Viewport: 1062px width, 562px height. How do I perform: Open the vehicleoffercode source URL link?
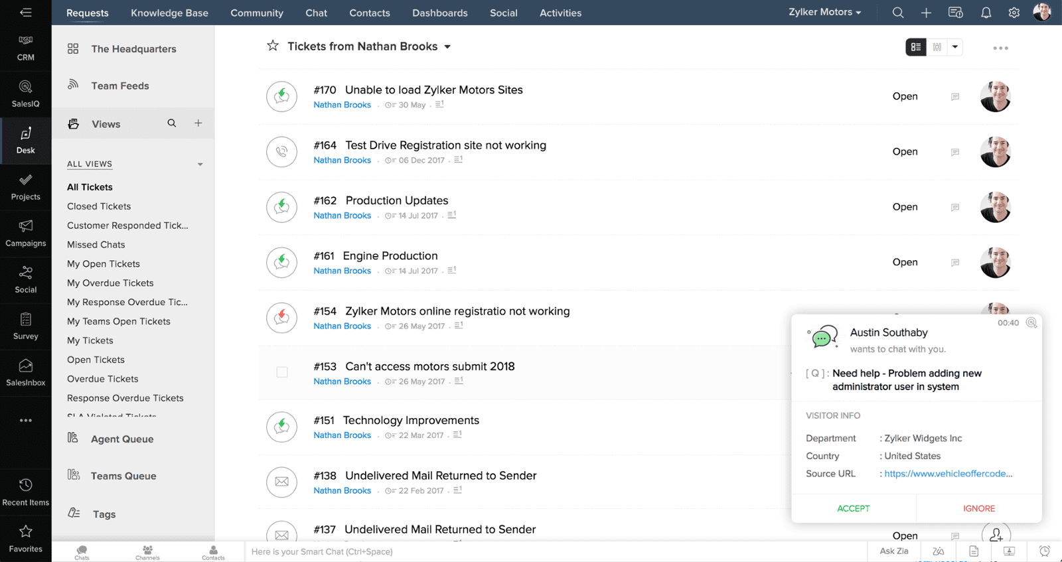point(948,474)
